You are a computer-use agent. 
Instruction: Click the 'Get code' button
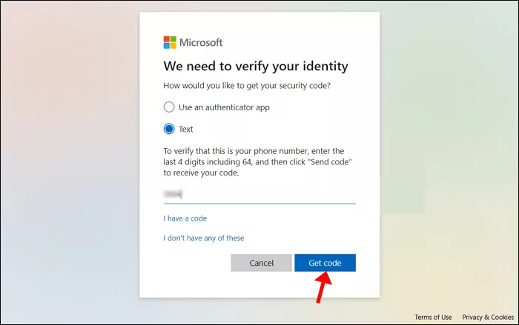(325, 263)
